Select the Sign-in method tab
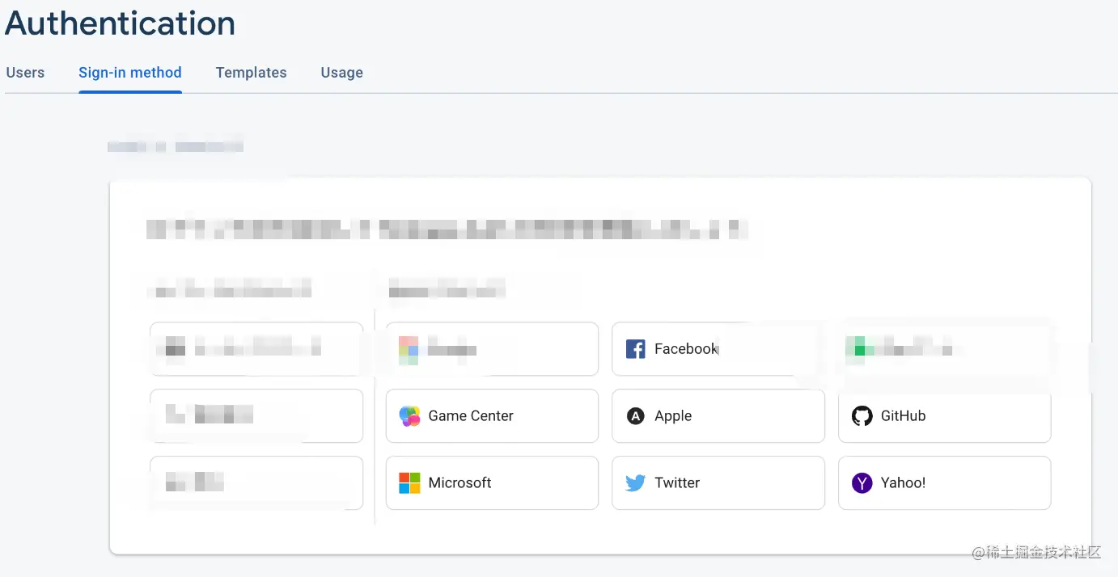 tap(130, 72)
